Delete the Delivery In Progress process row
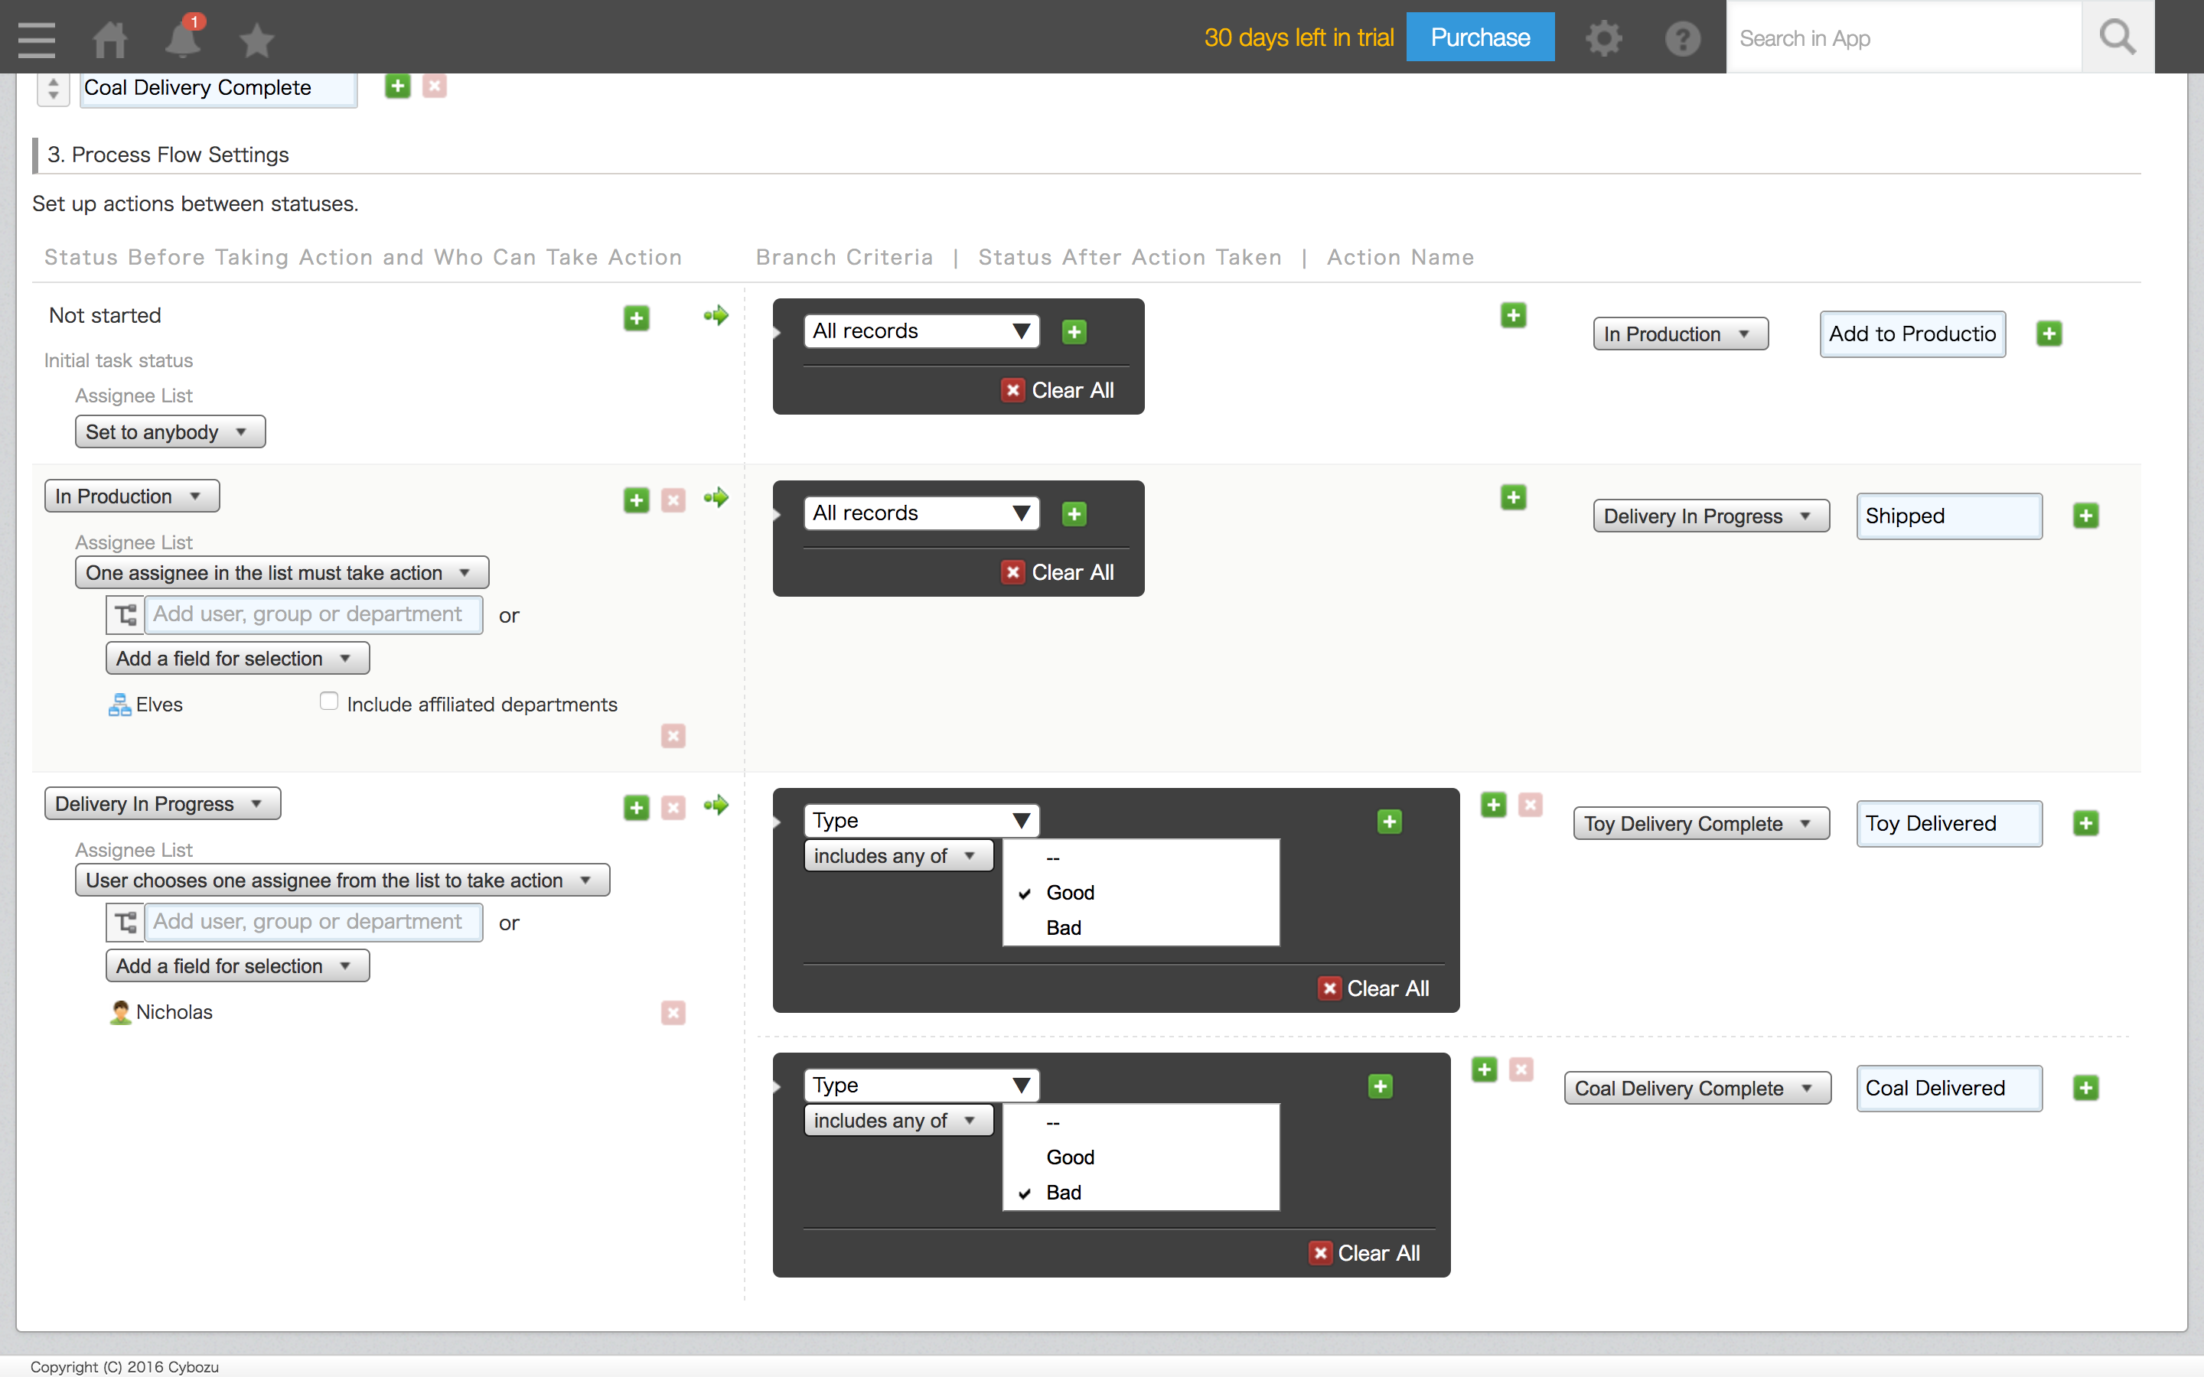This screenshot has width=2204, height=1377. (673, 808)
